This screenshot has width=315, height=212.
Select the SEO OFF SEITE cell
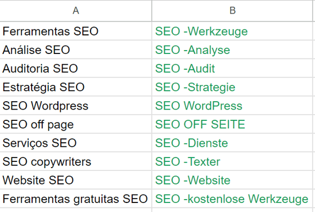pos(232,124)
